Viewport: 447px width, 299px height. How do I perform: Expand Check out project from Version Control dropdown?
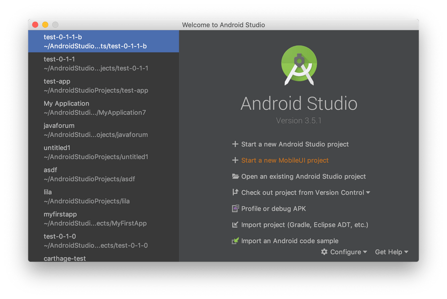point(306,192)
